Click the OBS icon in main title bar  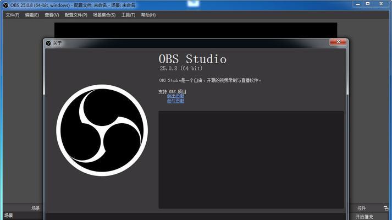point(5,5)
